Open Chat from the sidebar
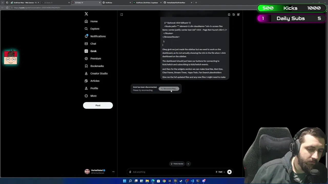Image resolution: width=328 pixels, height=184 pixels. coord(90,44)
